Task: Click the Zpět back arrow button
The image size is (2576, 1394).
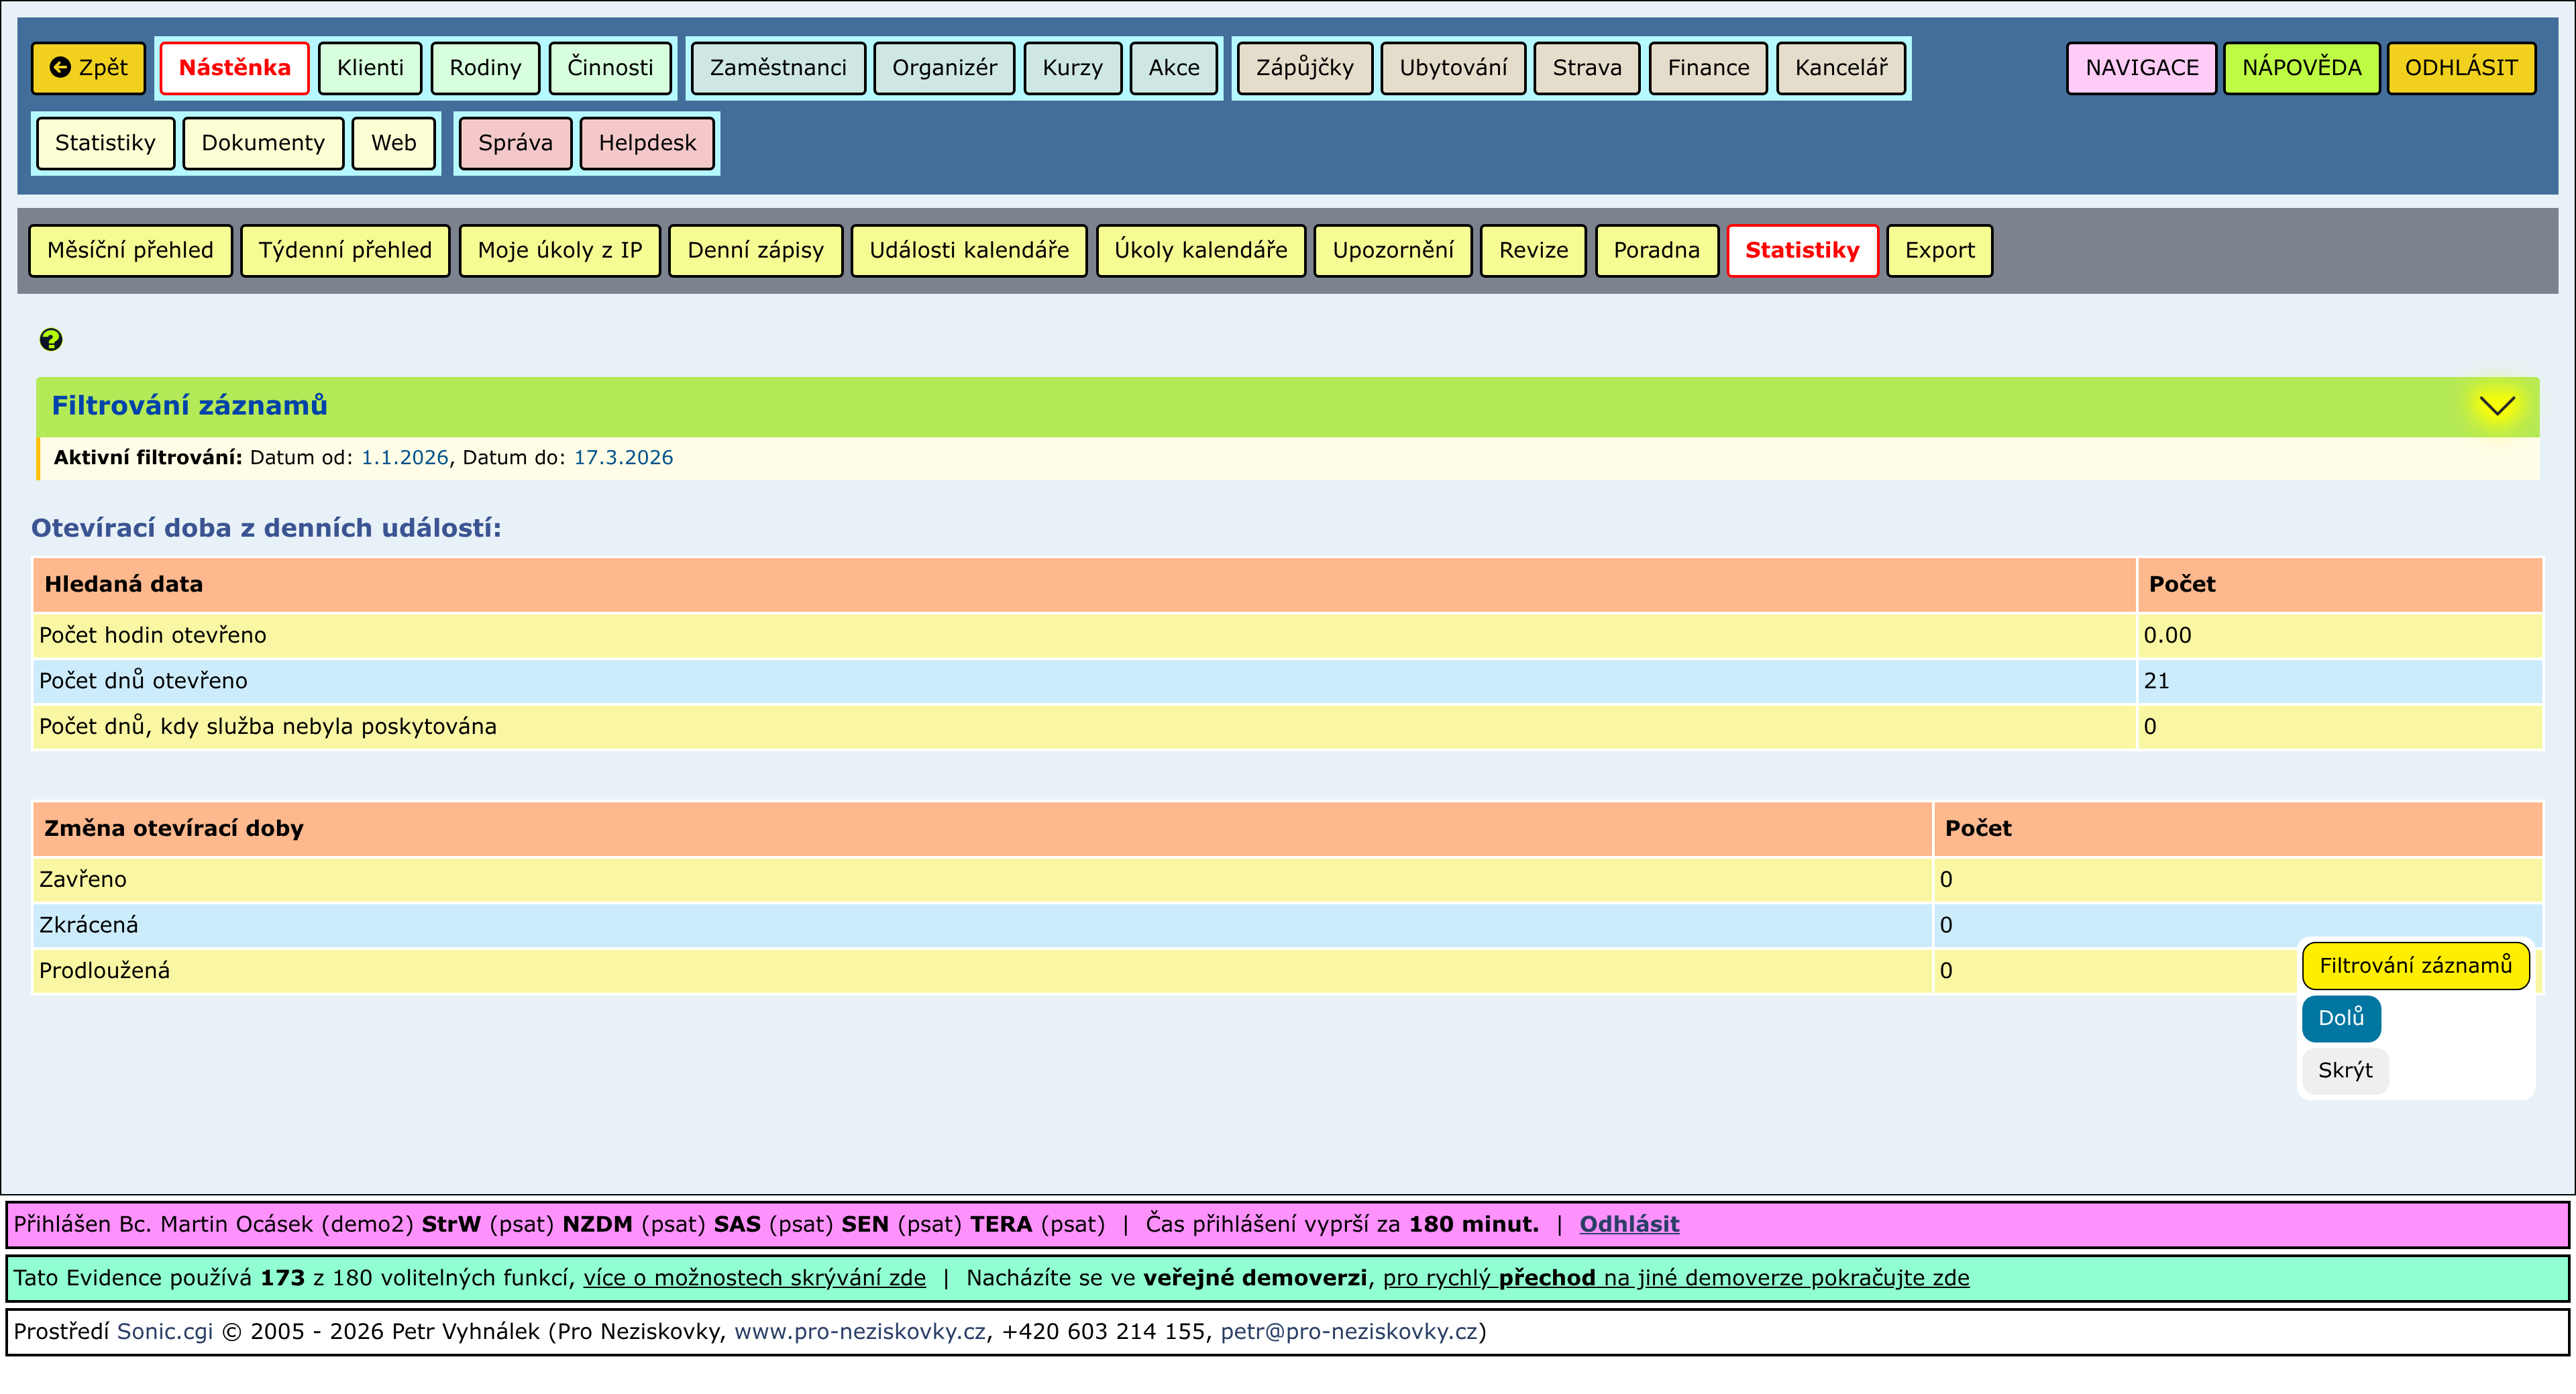Action: (x=89, y=68)
